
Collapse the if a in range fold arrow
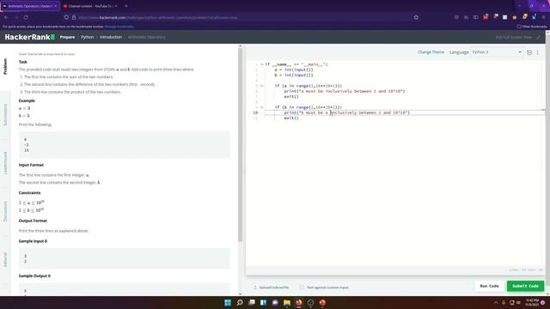click(x=261, y=86)
